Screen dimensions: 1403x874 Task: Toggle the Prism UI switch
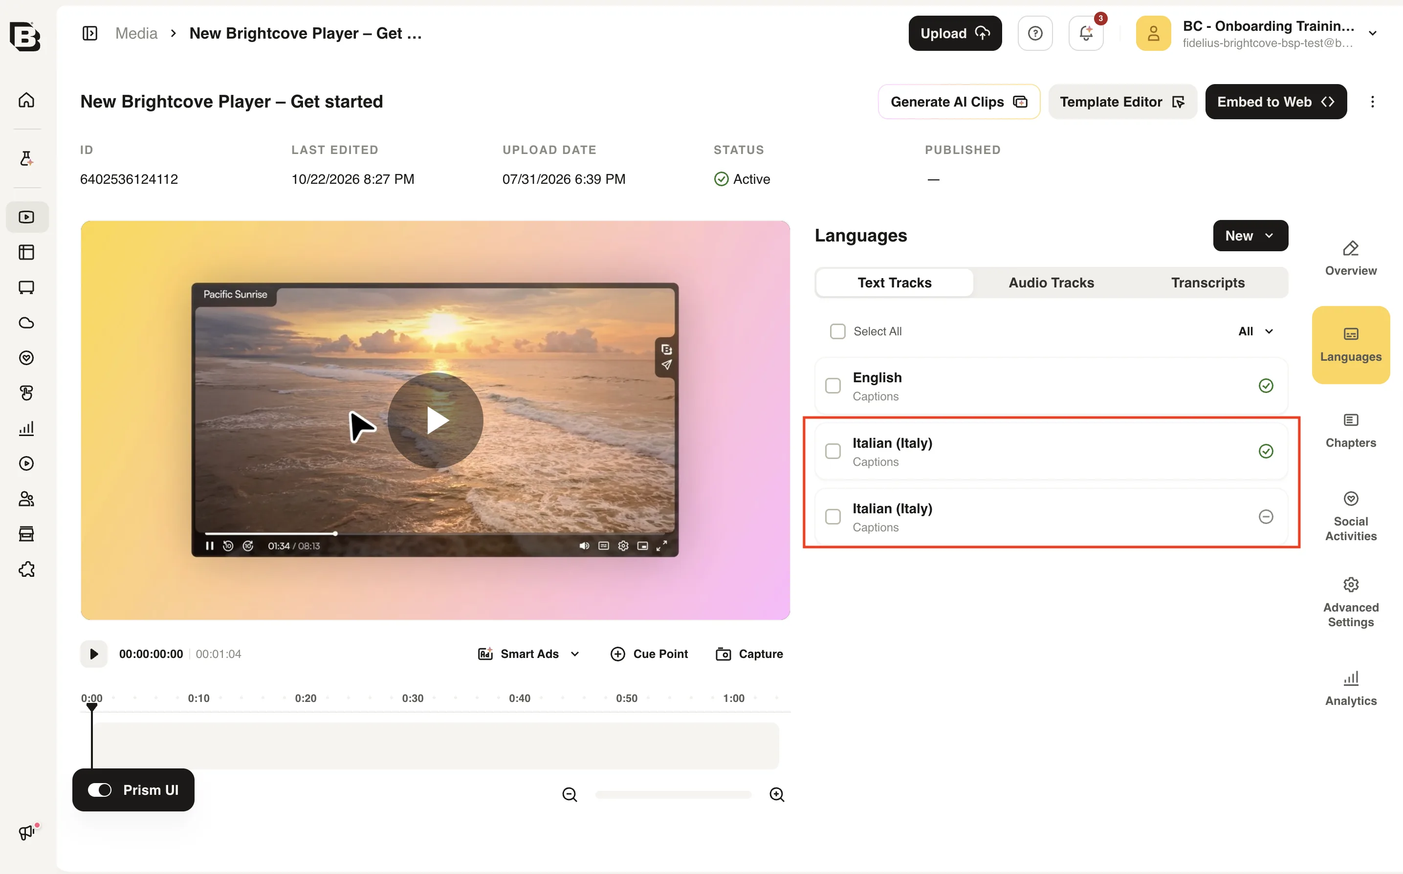(99, 790)
